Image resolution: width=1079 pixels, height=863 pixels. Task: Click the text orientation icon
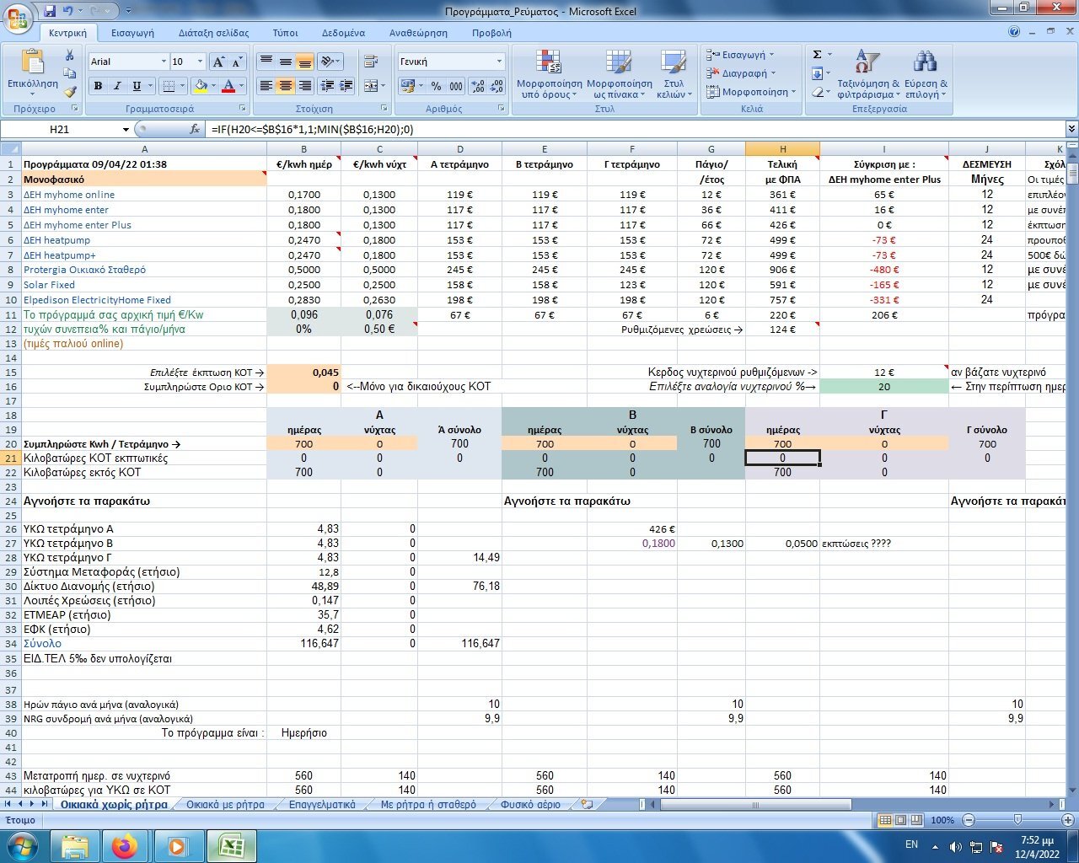(330, 62)
